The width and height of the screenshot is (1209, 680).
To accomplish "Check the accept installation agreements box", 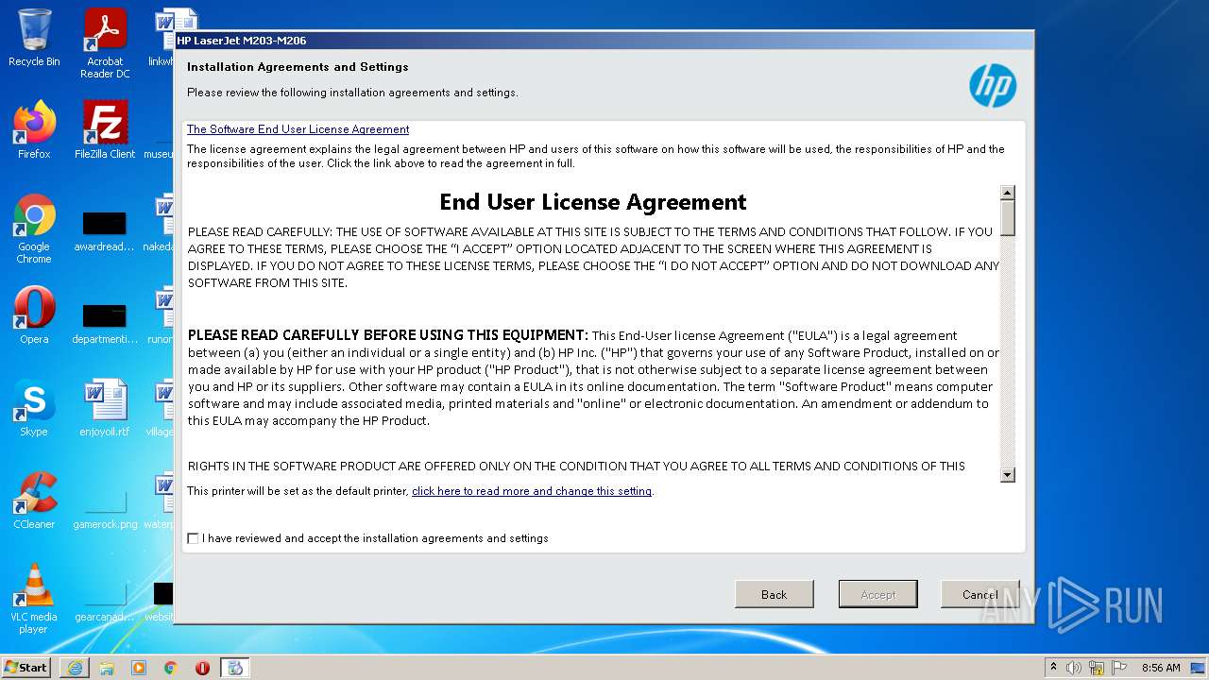I will (194, 538).
